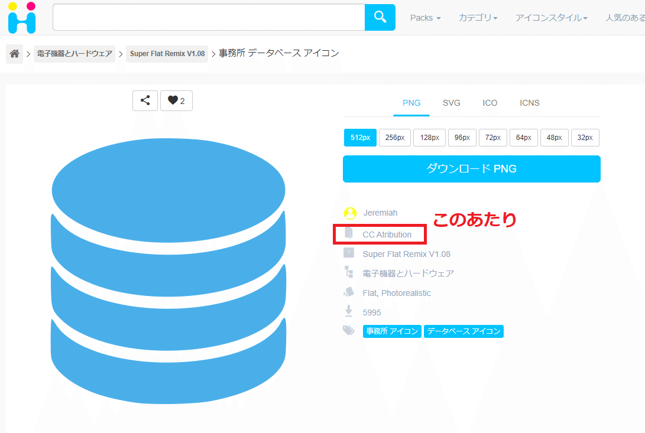Image resolution: width=645 pixels, height=433 pixels.
Task: Expand the Packs dropdown menu
Action: click(x=425, y=18)
